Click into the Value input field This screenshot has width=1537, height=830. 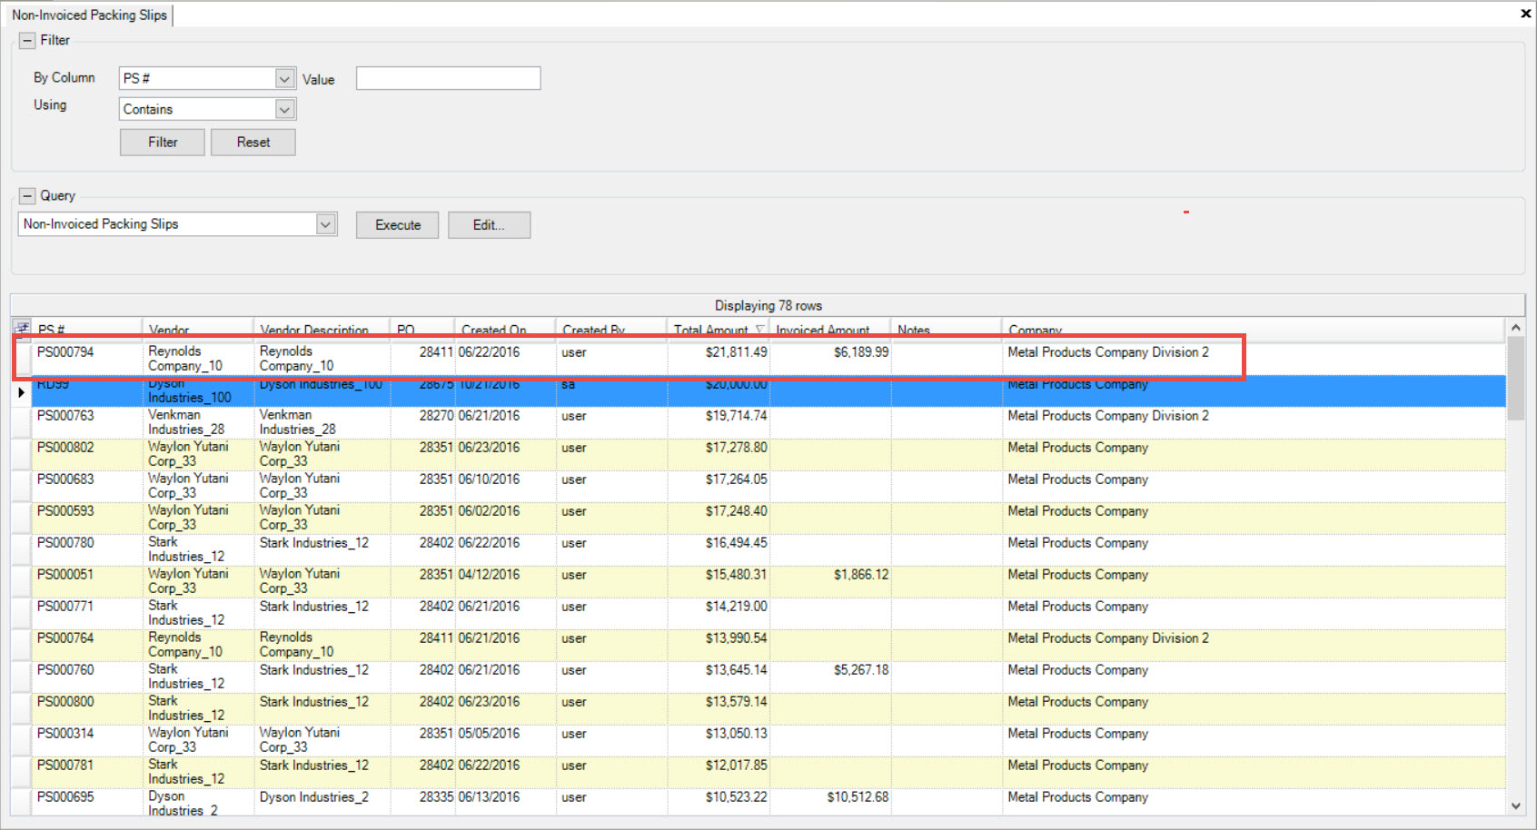pos(448,78)
